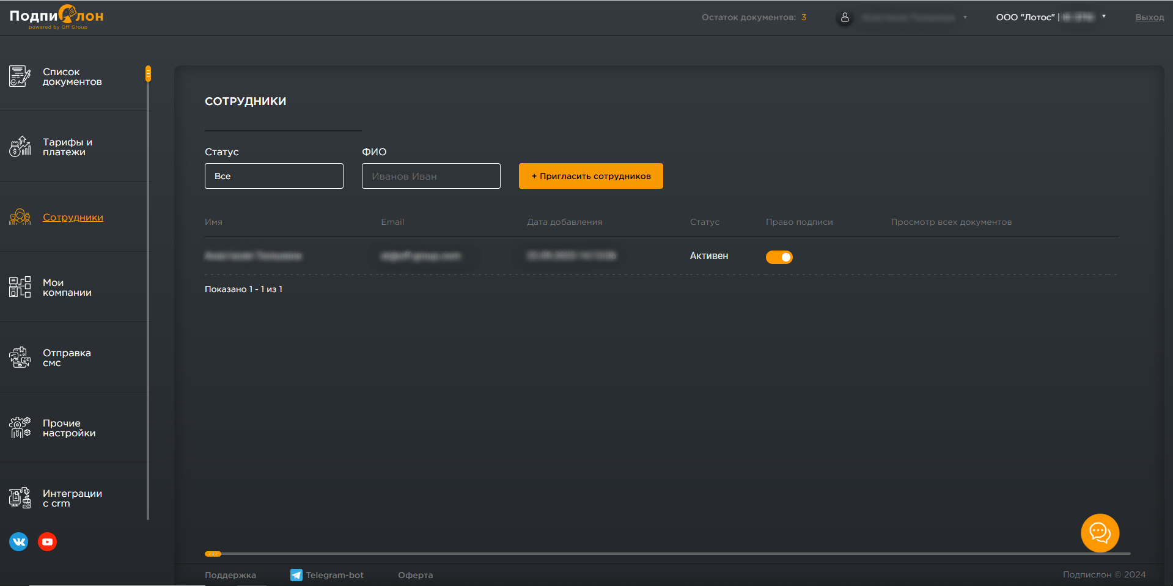1173x586 pixels.
Task: Open the tariffs and payments icon
Action: (20, 147)
